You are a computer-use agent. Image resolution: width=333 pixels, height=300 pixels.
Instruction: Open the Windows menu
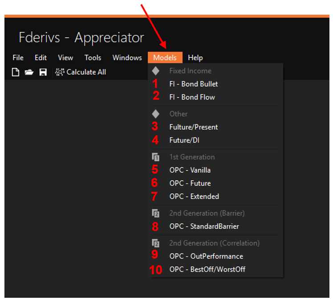[127, 58]
